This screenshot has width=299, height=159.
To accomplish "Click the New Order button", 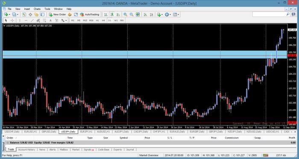I will [57, 14].
